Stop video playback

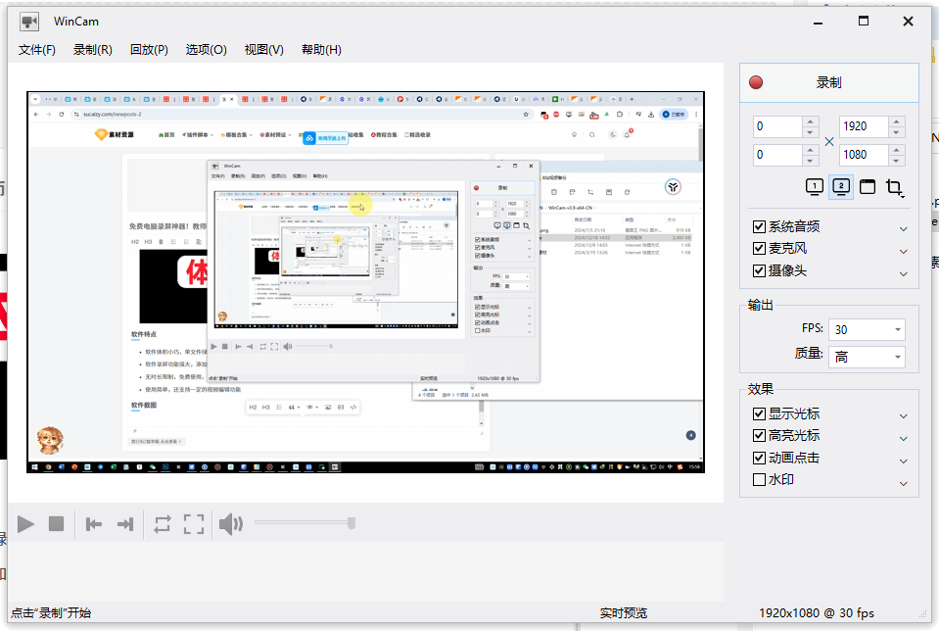tap(59, 523)
